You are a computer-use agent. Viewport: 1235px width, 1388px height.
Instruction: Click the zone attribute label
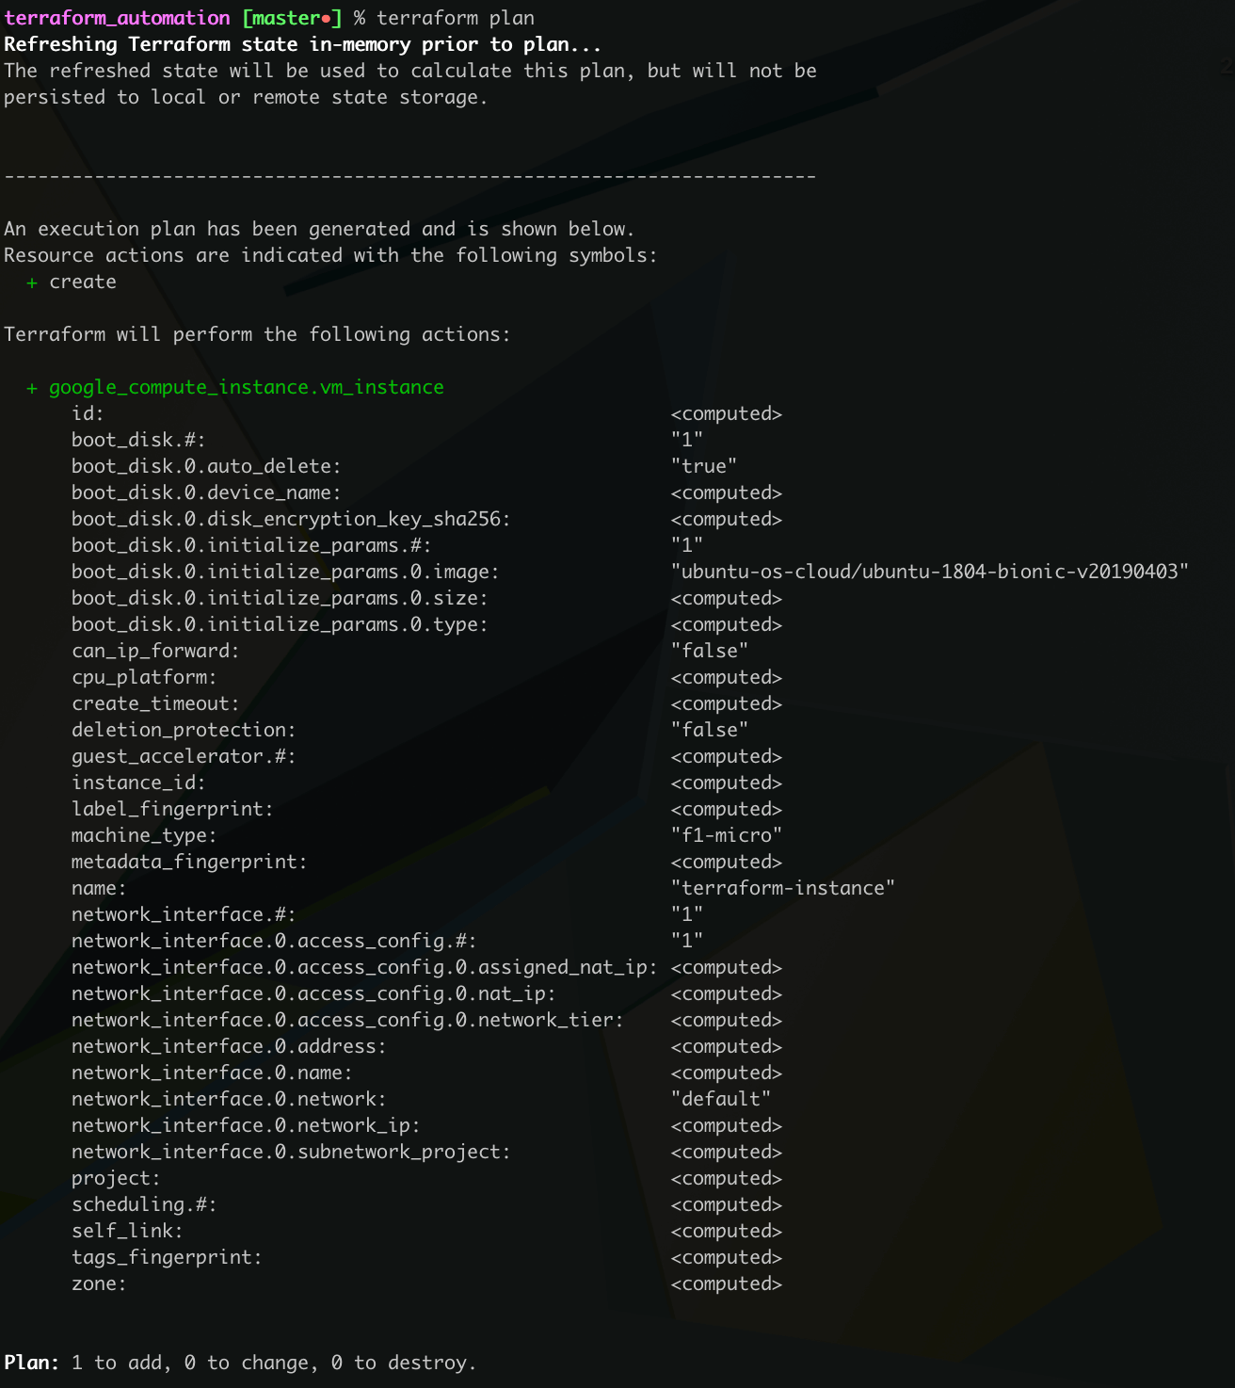pos(99,1283)
